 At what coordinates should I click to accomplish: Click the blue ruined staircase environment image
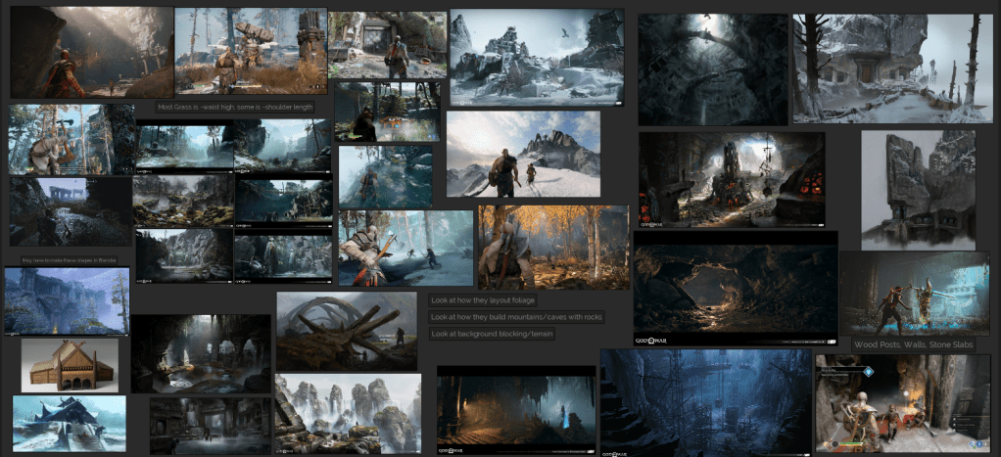click(705, 402)
